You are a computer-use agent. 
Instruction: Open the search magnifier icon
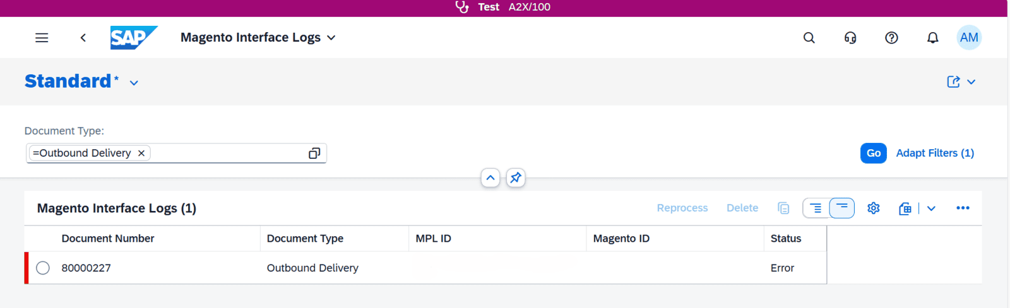[x=809, y=38]
